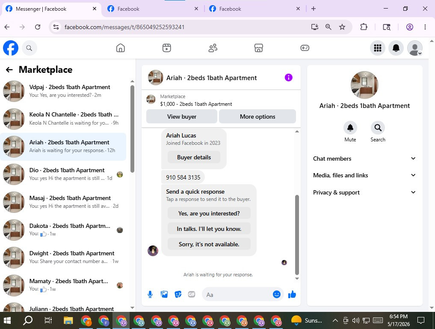Send quick response 'Sorry, it's not available.'
Screen dimensions: 435x329
[x=209, y=244]
